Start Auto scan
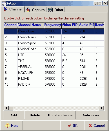The height and width of the screenshot is (131, 109). coord(91,115)
